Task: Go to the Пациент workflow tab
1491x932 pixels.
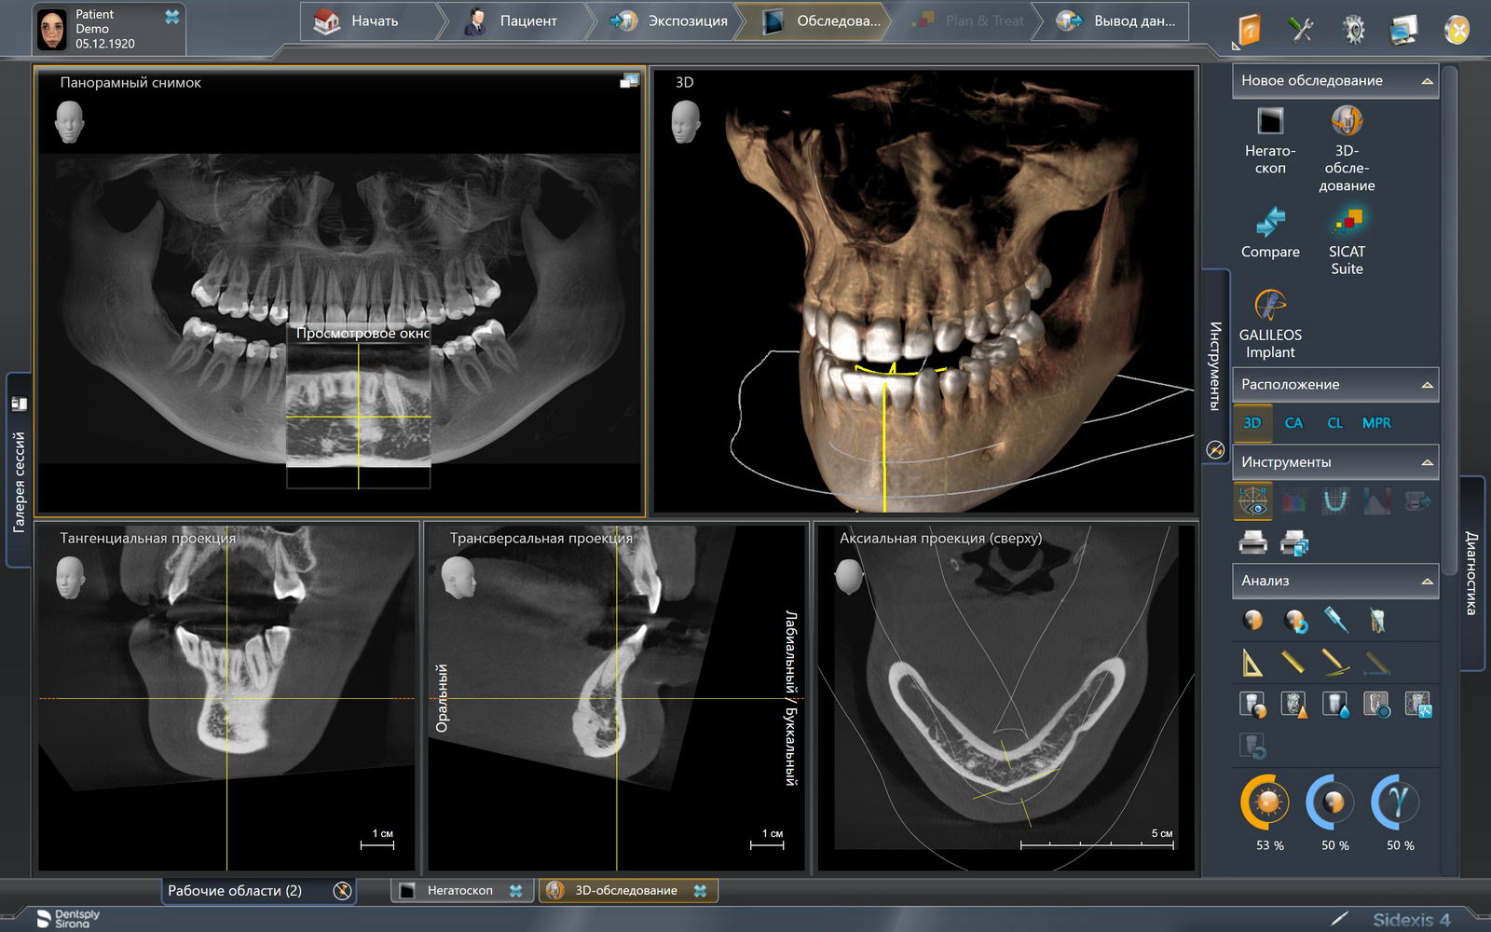Action: tap(513, 21)
